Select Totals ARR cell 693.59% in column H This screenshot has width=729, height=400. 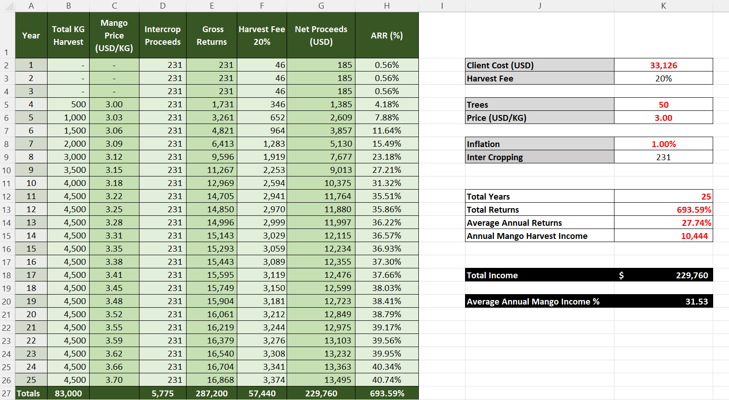tap(387, 393)
